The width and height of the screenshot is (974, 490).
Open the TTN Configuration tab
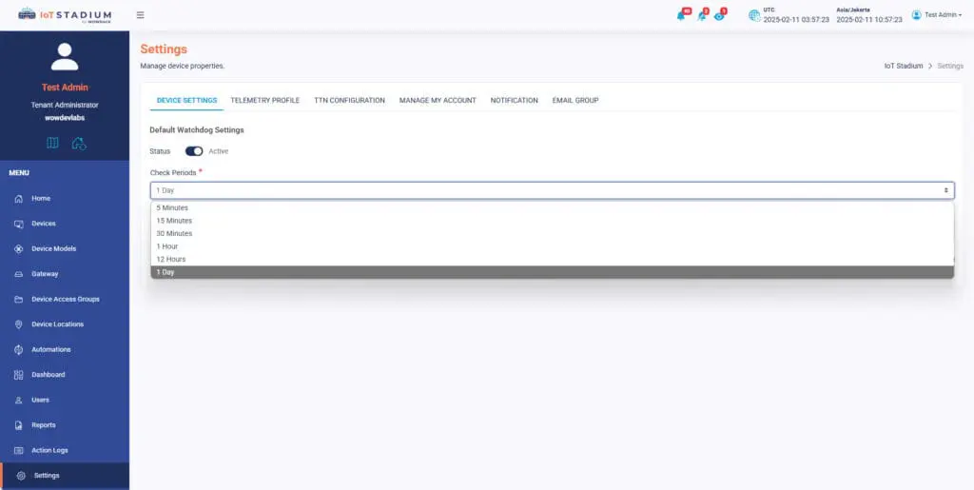349,100
